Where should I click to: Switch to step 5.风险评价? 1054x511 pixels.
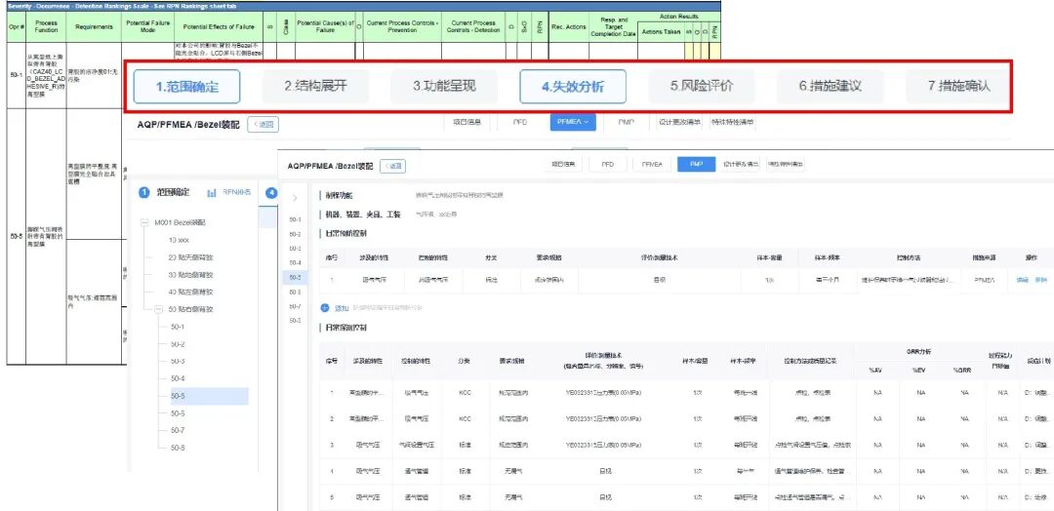click(x=702, y=87)
